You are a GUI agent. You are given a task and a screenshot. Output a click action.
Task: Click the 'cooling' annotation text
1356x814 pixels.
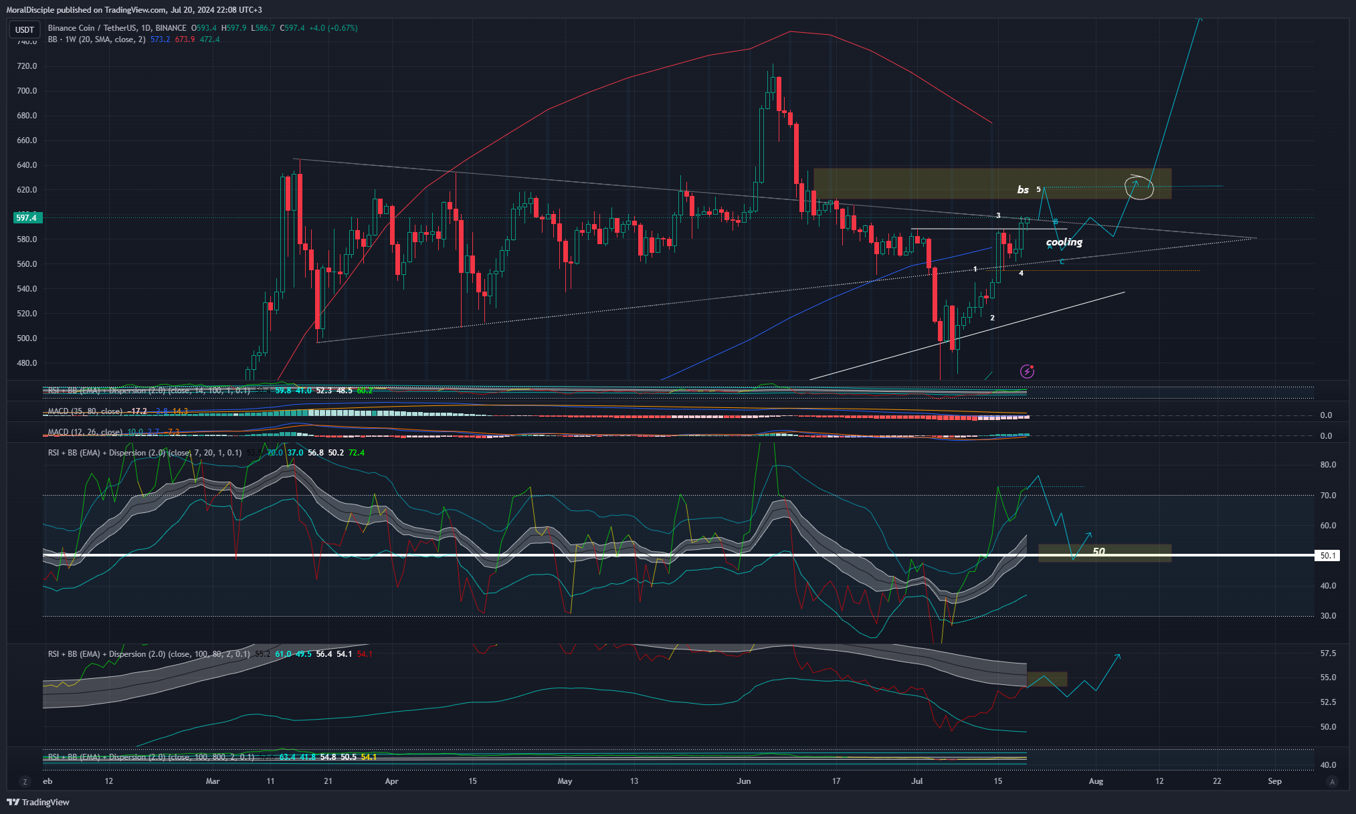tap(1064, 242)
